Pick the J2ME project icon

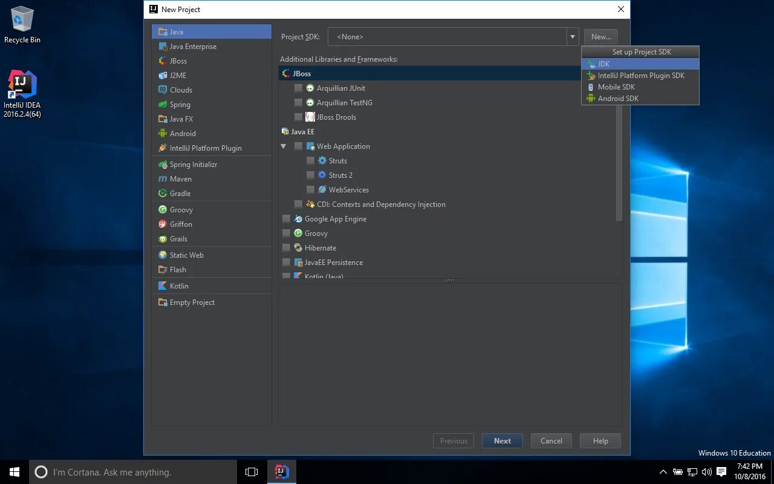coord(163,76)
